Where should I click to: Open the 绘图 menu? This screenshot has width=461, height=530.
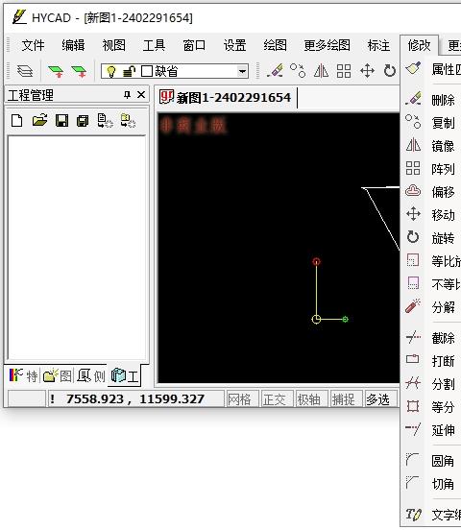(x=275, y=45)
